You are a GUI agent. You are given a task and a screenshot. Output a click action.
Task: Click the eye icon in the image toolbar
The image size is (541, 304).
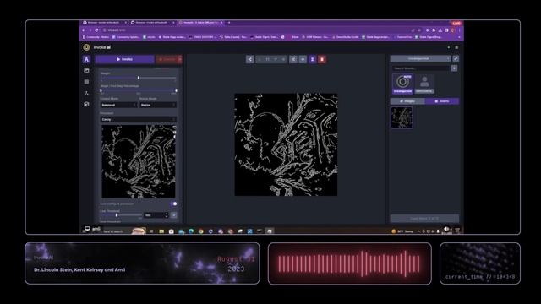pyautogui.click(x=303, y=59)
